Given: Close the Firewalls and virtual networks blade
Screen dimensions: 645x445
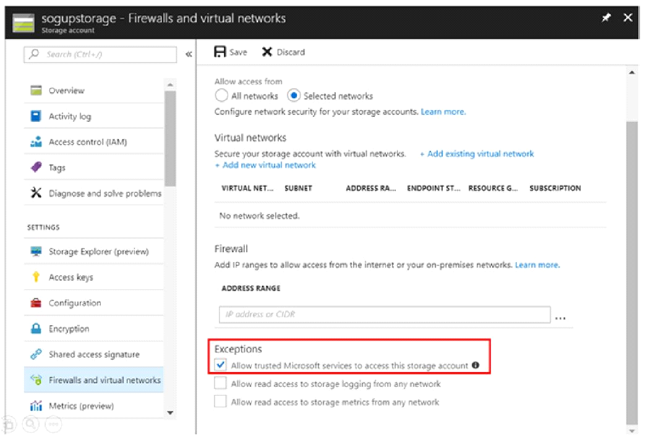Looking at the screenshot, I should click(x=628, y=18).
